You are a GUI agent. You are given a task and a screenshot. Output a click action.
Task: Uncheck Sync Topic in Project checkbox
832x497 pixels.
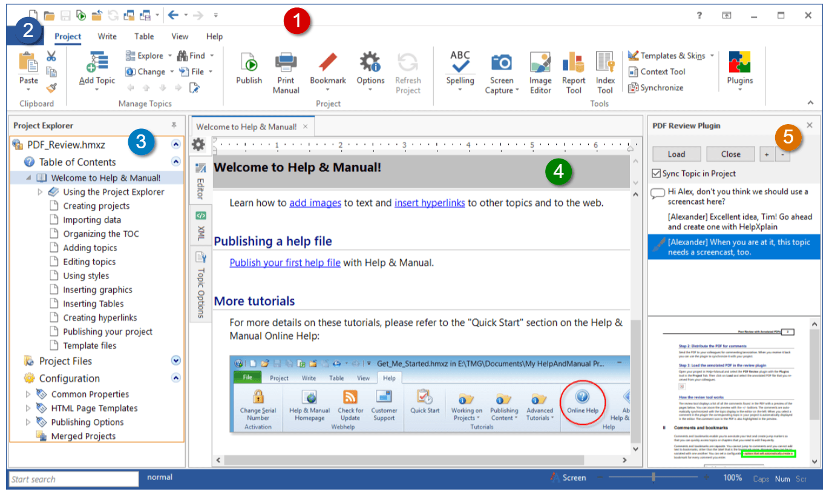tap(657, 174)
